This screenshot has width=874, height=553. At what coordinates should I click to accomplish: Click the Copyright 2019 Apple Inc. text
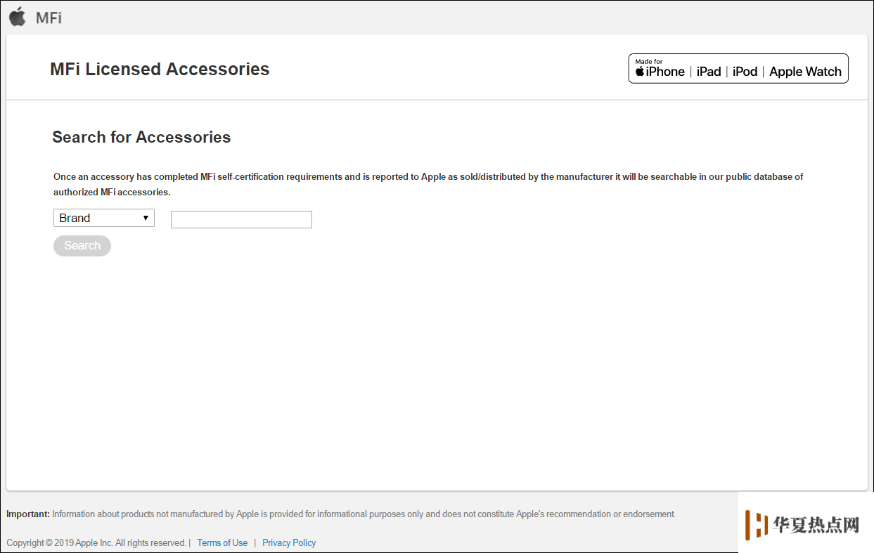coord(96,542)
